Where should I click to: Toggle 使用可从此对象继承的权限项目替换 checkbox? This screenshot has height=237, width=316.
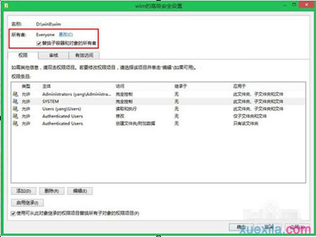coord(13,214)
